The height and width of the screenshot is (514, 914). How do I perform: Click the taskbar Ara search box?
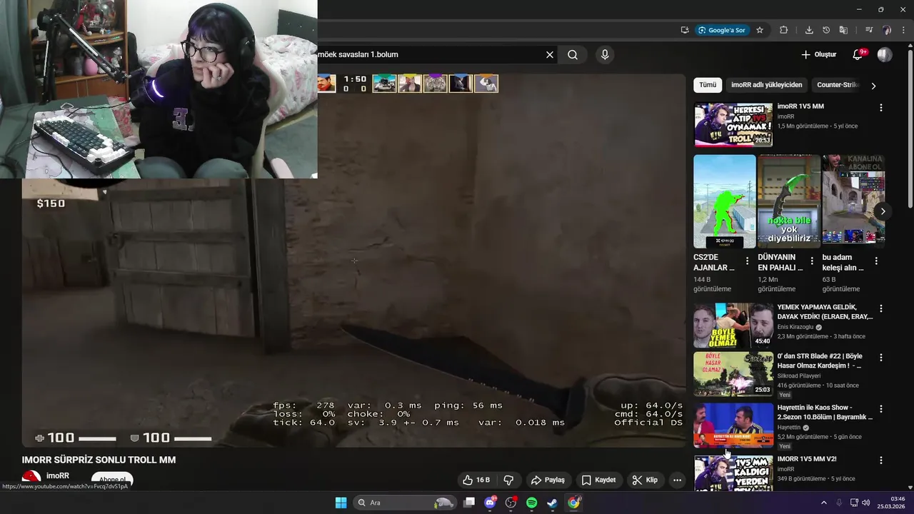coord(405,503)
